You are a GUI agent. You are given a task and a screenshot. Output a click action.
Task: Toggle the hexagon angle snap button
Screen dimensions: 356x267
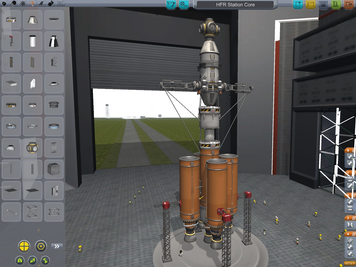click(41, 246)
